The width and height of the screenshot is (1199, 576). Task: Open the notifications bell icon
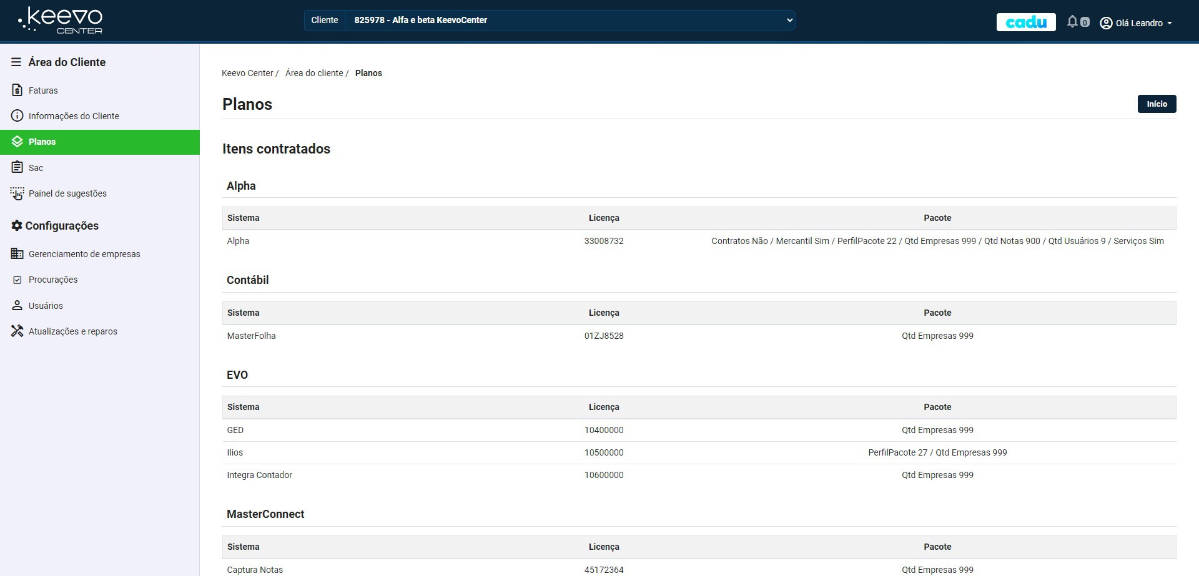click(x=1072, y=22)
